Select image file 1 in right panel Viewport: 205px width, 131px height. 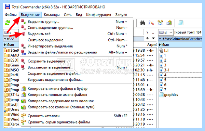[163, 55]
